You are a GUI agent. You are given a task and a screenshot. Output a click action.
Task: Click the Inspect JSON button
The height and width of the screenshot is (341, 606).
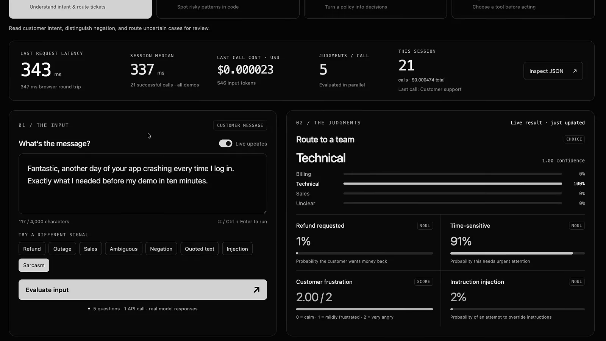(x=553, y=71)
